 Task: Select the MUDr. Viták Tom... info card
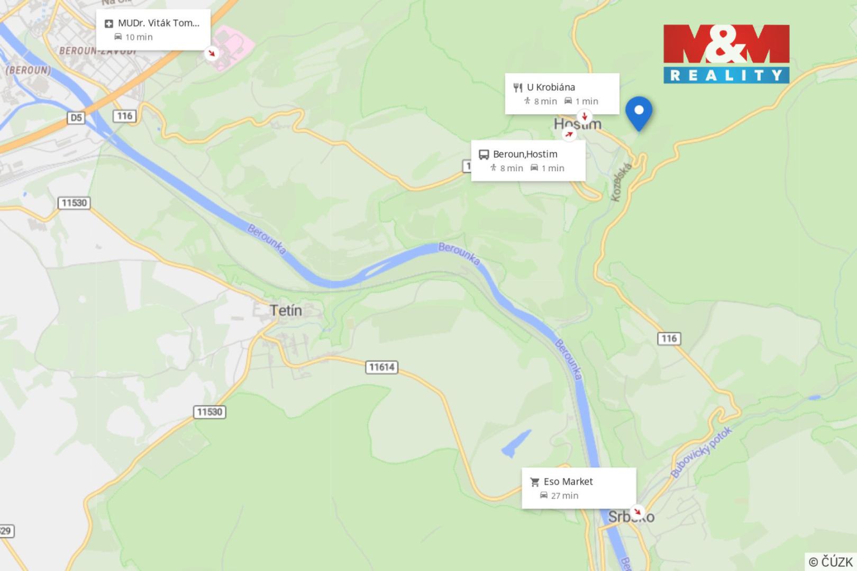click(x=153, y=30)
